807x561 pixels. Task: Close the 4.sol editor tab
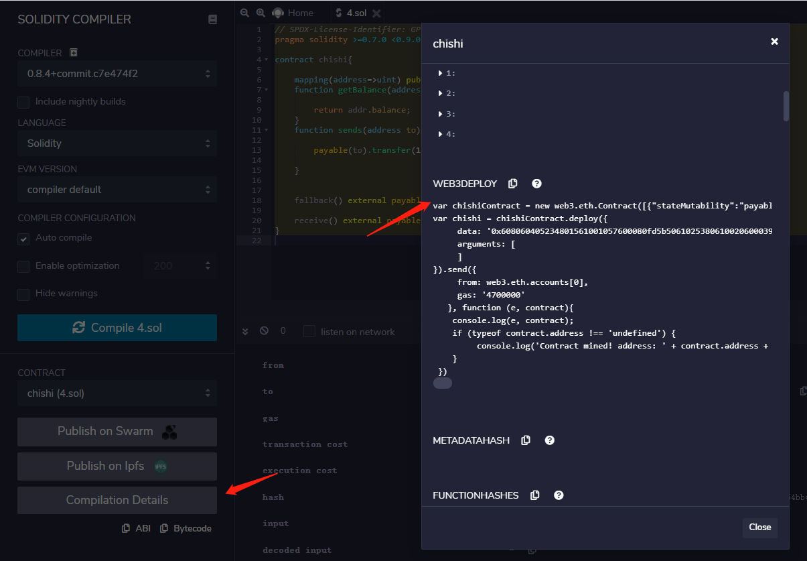(x=376, y=13)
